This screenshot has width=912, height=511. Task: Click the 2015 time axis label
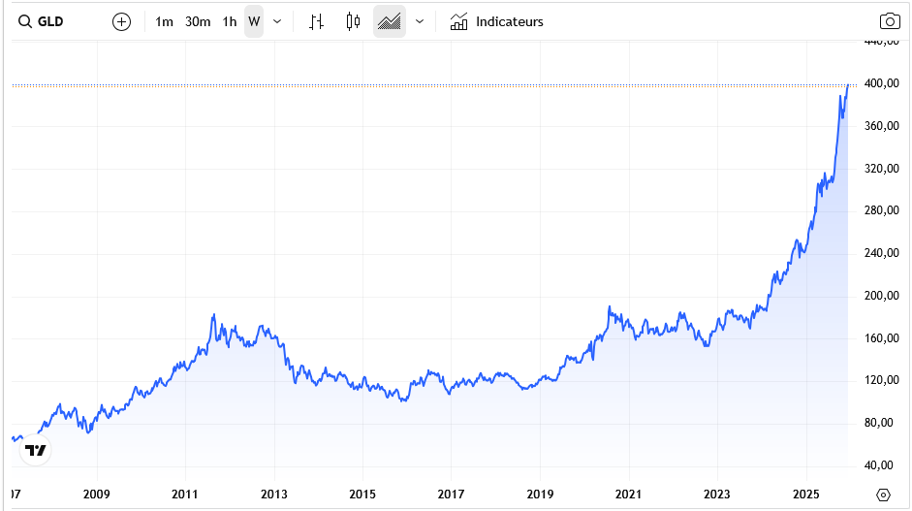pos(362,495)
